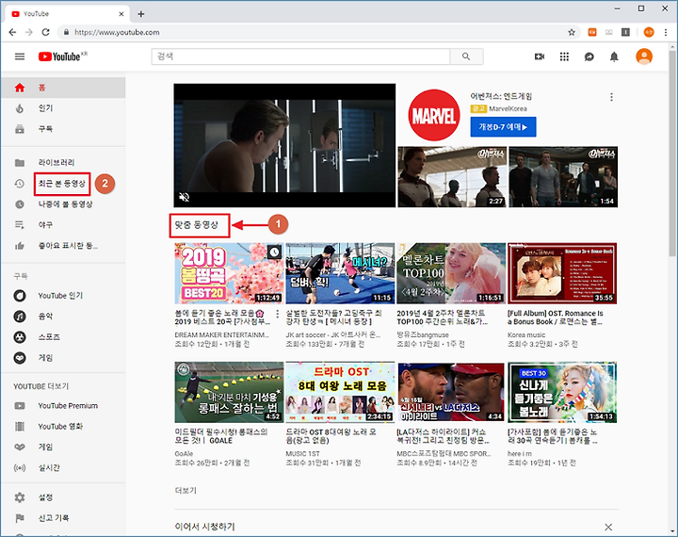The height and width of the screenshot is (537, 678).
Task: Open 멜론차트 TOP100 video thumbnail
Action: click(x=451, y=273)
